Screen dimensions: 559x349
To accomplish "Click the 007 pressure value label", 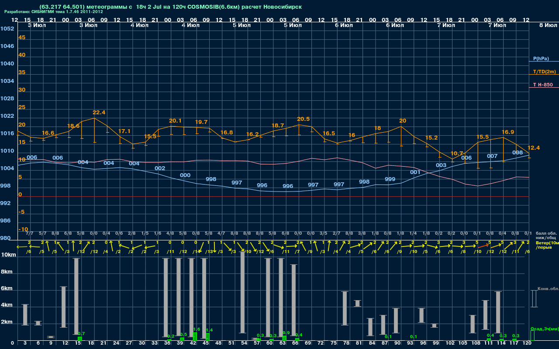I will click(x=492, y=156).
